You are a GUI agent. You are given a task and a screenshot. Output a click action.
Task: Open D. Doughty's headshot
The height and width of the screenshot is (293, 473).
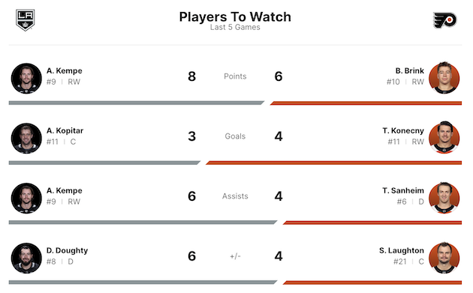point(26,258)
